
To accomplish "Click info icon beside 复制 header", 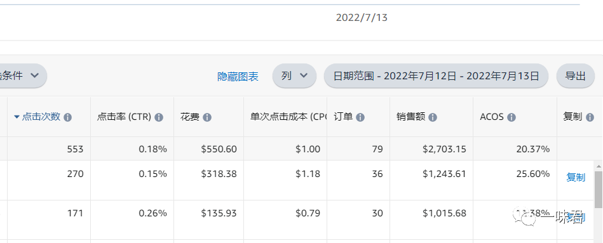I will 590,117.
